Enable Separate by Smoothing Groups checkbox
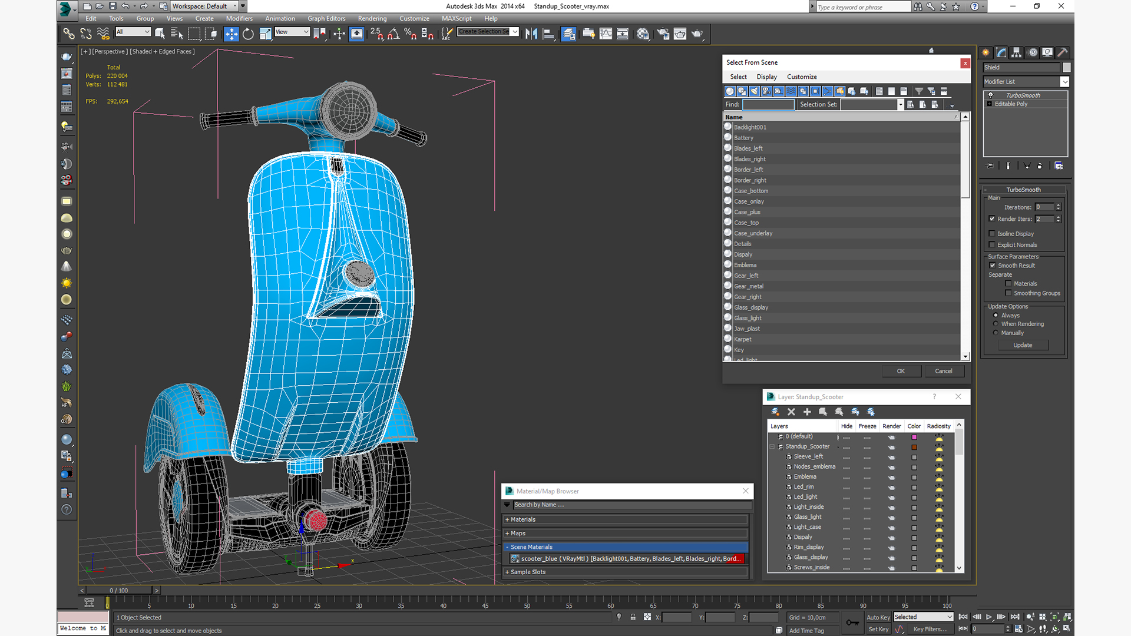 [x=1008, y=293]
